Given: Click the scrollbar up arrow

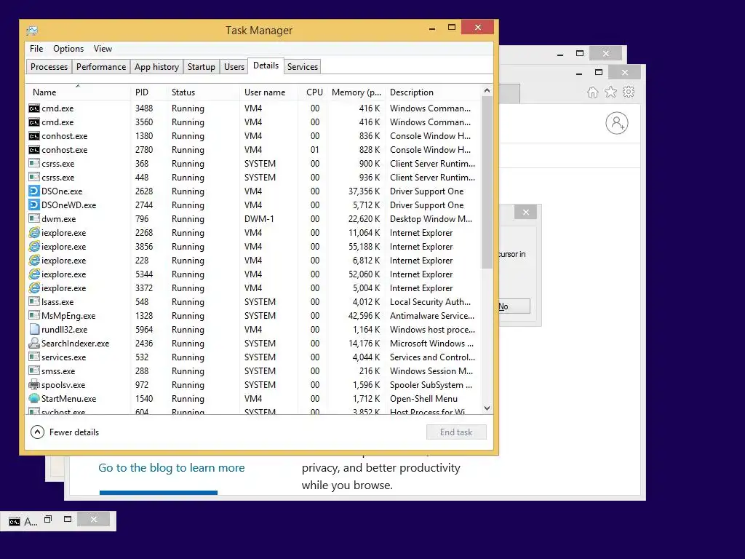Looking at the screenshot, I should coord(487,90).
